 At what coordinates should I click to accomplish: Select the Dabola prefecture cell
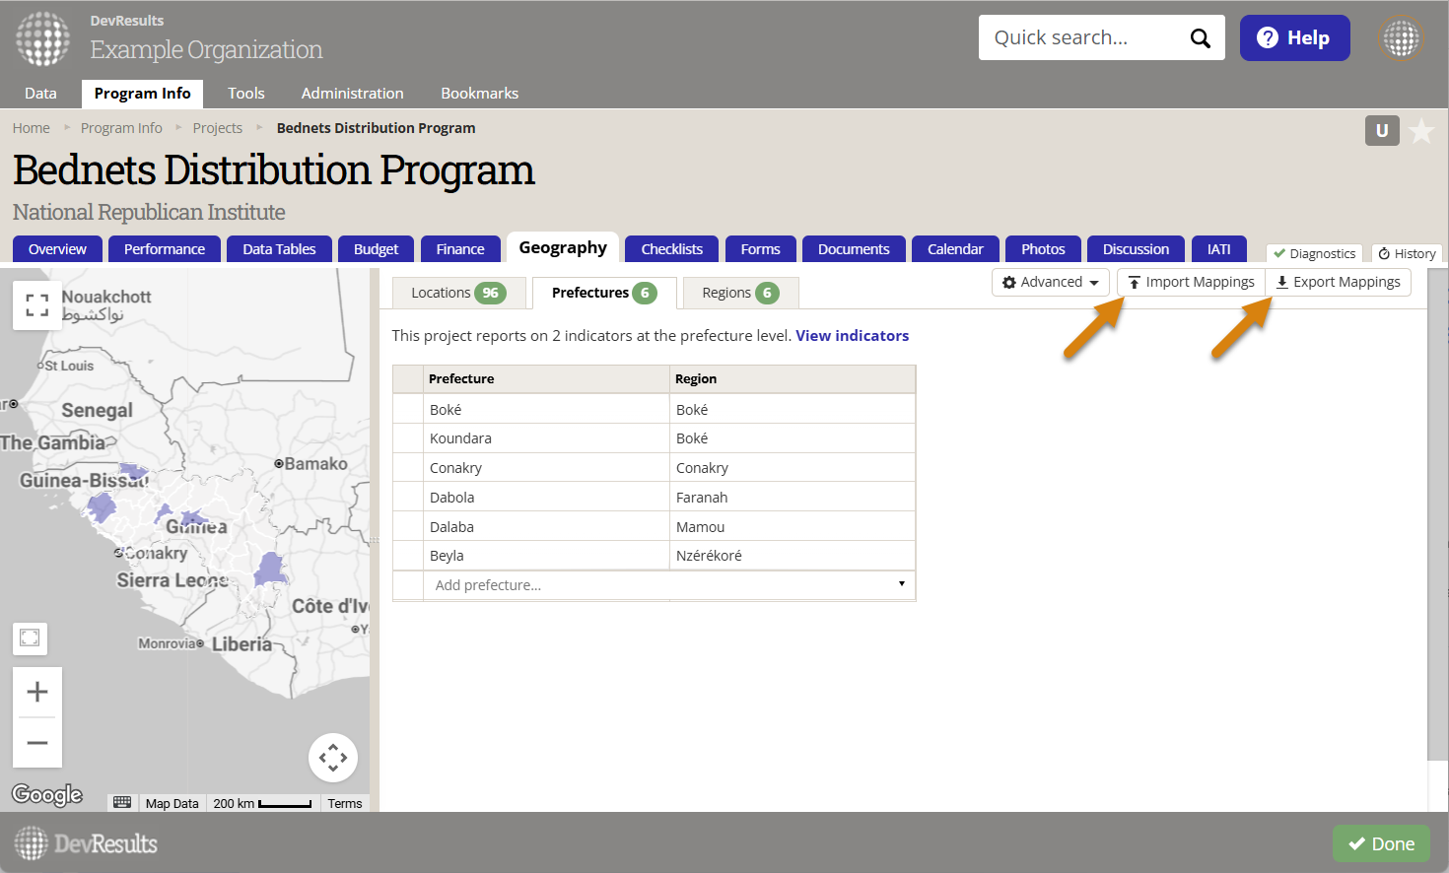point(547,498)
